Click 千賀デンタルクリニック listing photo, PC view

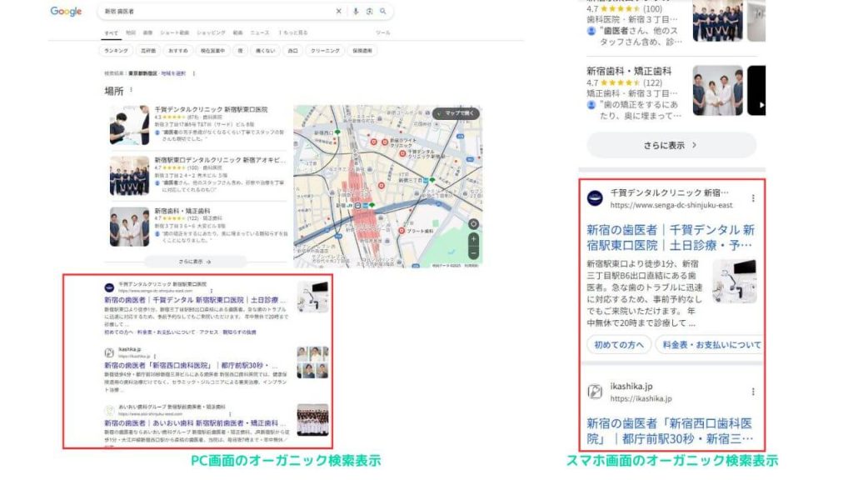(x=129, y=125)
